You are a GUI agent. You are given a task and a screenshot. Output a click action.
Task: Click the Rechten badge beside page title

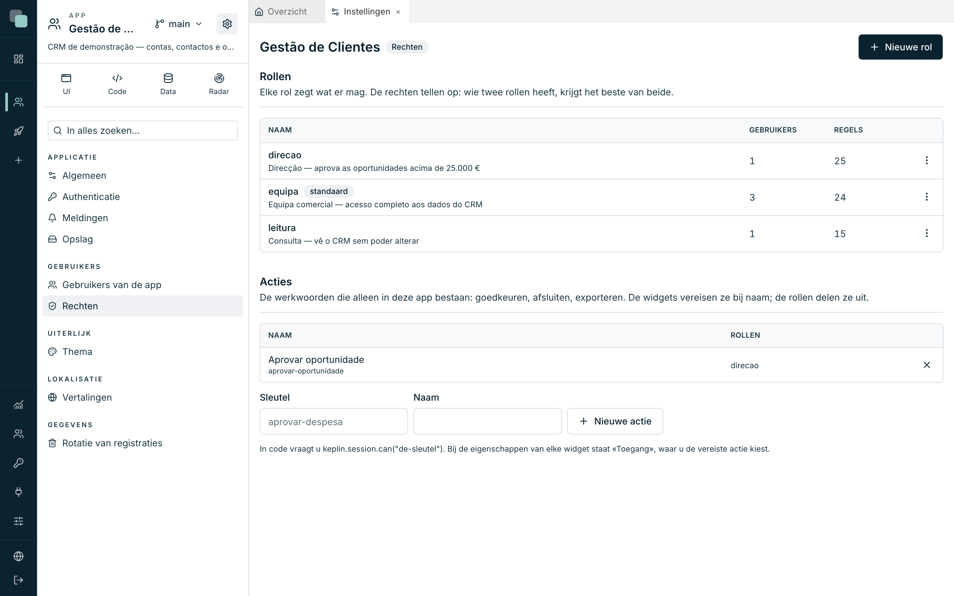pyautogui.click(x=407, y=47)
